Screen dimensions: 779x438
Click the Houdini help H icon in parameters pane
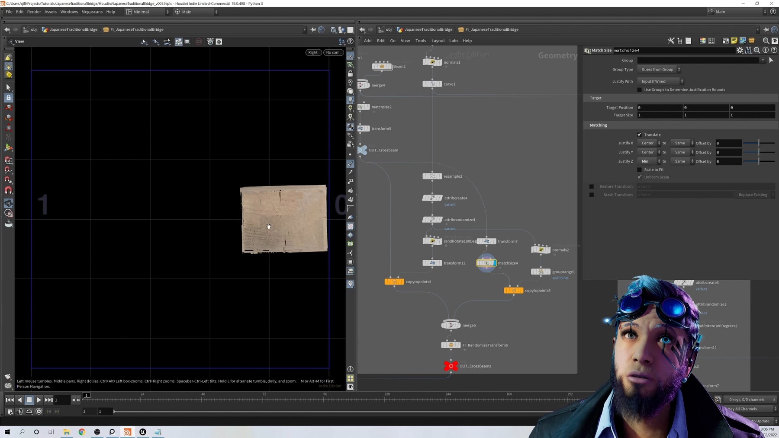coord(748,50)
